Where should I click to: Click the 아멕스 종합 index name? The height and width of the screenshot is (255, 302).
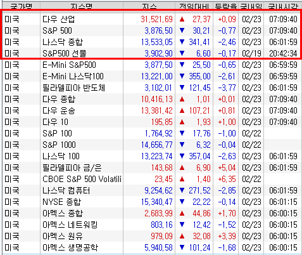click(x=63, y=213)
